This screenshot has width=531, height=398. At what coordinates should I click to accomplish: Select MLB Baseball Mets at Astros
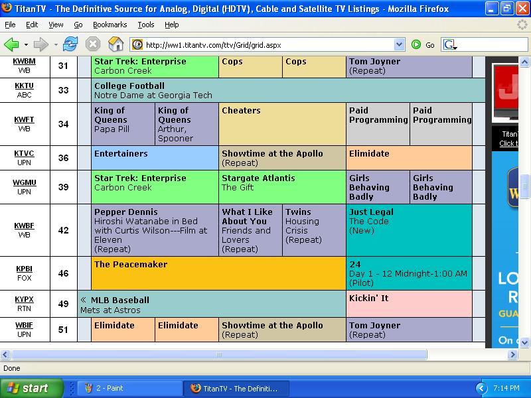click(212, 304)
